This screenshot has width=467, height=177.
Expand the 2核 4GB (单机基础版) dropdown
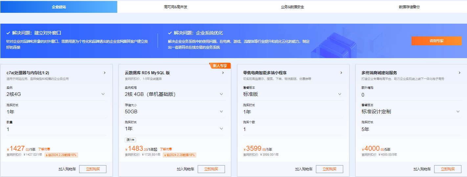[175, 94]
